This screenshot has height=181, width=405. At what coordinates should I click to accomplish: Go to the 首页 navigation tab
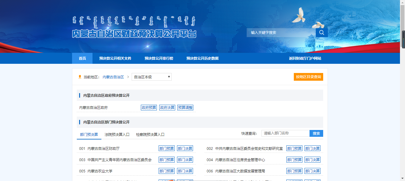(82, 58)
